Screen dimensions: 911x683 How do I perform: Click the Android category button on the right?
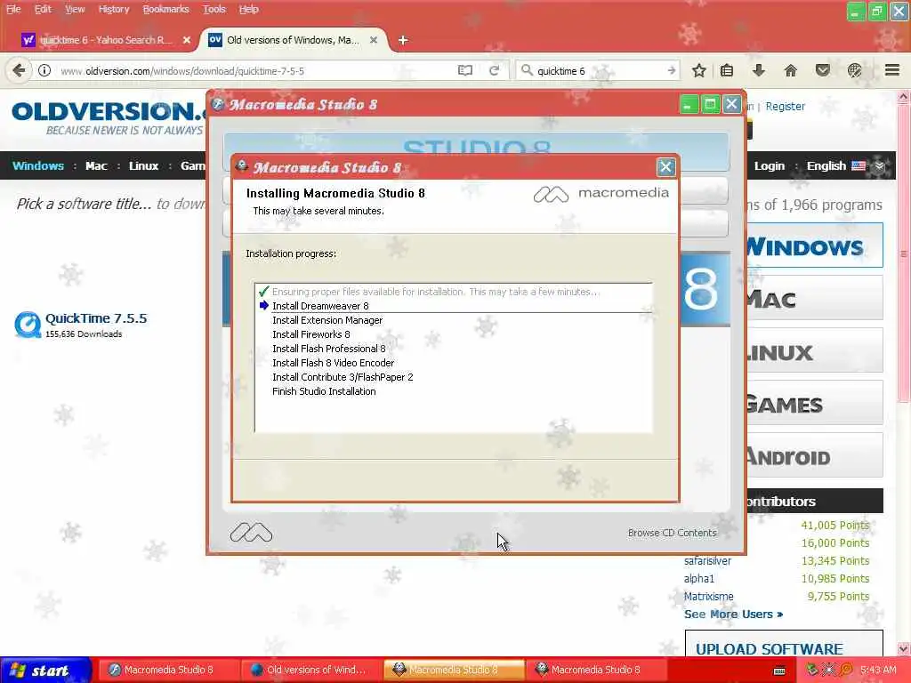click(815, 455)
